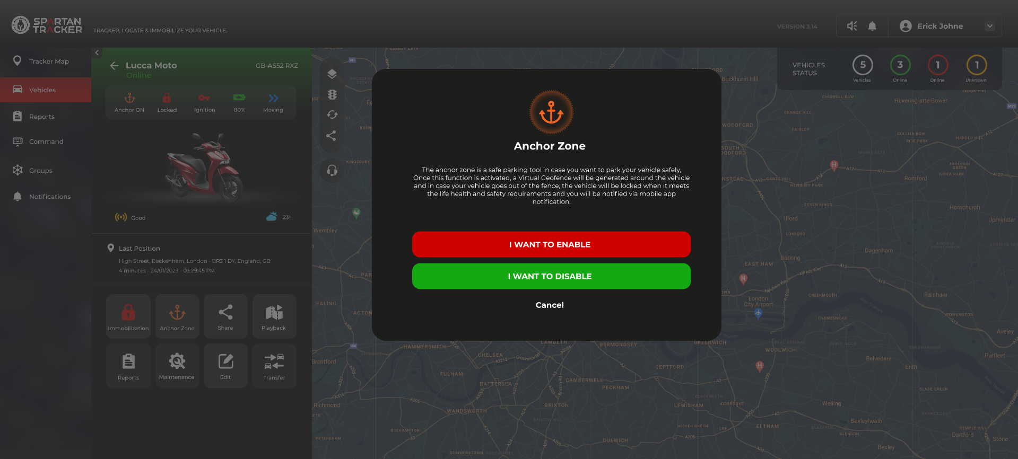Click the Last Position pin icon

pyautogui.click(x=111, y=248)
